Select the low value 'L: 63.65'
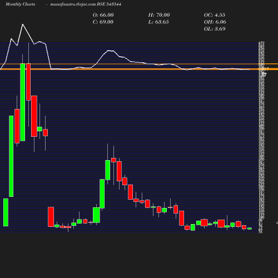Screen dimensions: 278x278 click(x=158, y=22)
